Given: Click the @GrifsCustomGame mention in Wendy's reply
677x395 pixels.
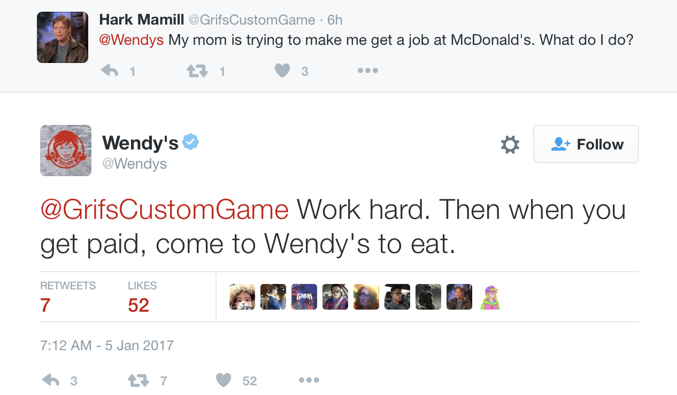Looking at the screenshot, I should tap(165, 210).
